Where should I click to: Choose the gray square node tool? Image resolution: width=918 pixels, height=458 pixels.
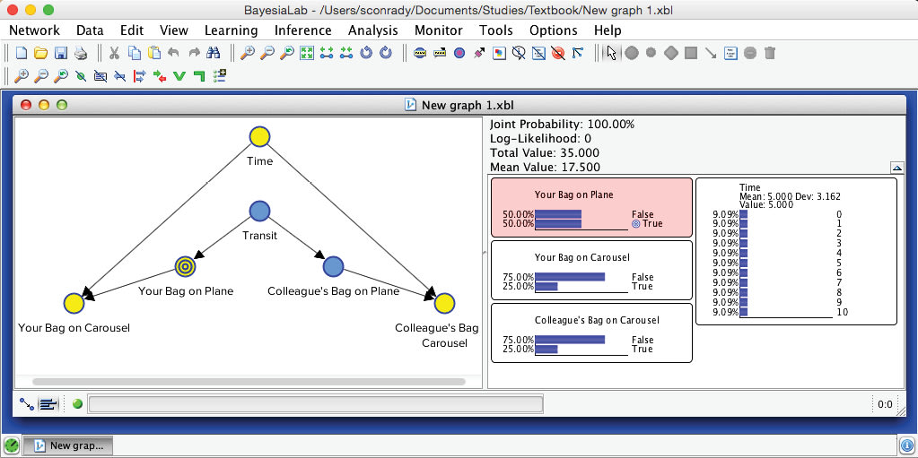[x=691, y=53]
